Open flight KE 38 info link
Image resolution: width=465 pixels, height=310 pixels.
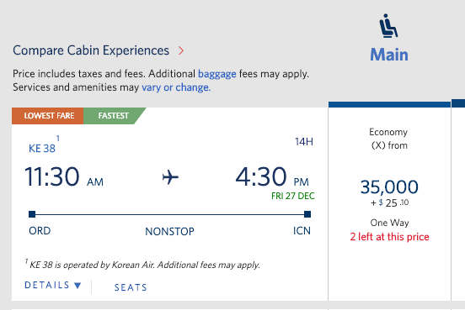[x=42, y=149]
